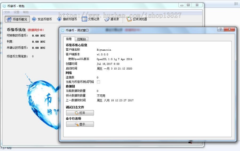This screenshot has height=151, width=240.
Task: Close the 币缘币 wallet main window
Action: [x=197, y=5]
